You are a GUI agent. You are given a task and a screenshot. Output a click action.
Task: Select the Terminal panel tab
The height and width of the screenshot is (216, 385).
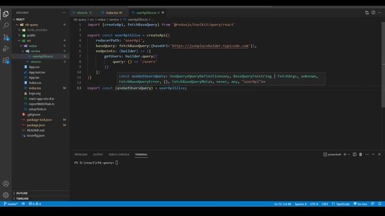pos(141,155)
